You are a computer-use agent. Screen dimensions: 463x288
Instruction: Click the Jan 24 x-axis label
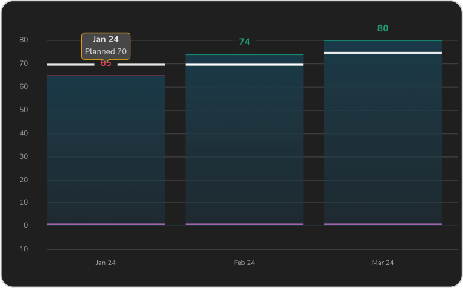click(x=106, y=263)
